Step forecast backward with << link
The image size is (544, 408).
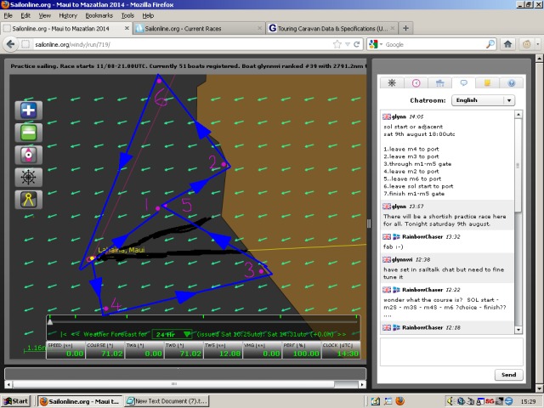76,334
